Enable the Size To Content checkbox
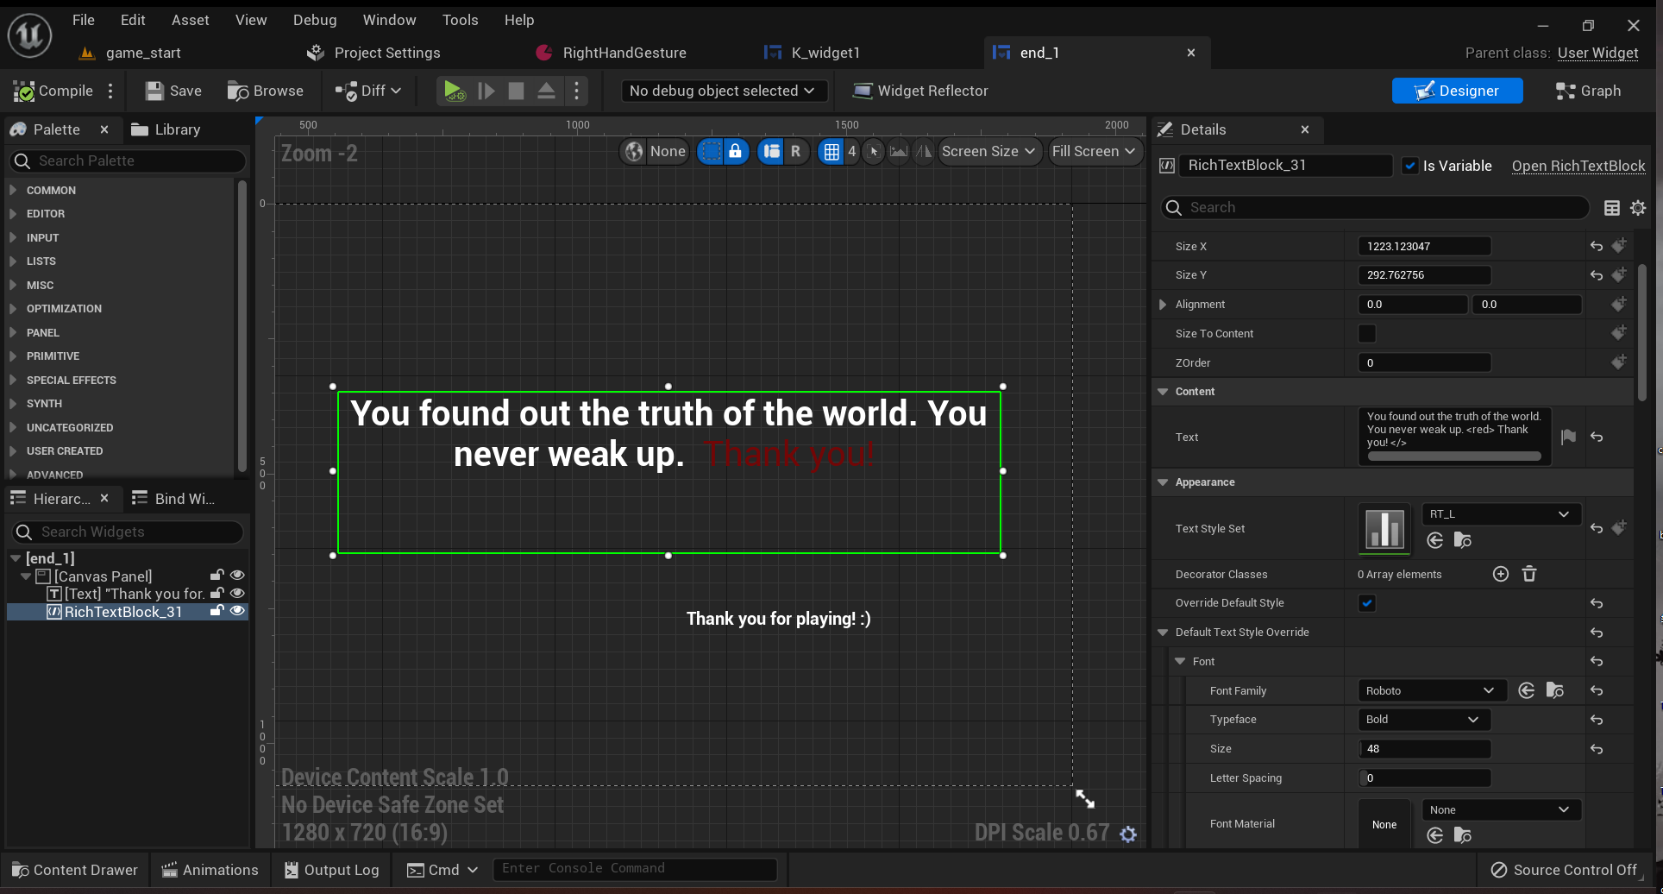This screenshot has width=1663, height=894. (1366, 334)
